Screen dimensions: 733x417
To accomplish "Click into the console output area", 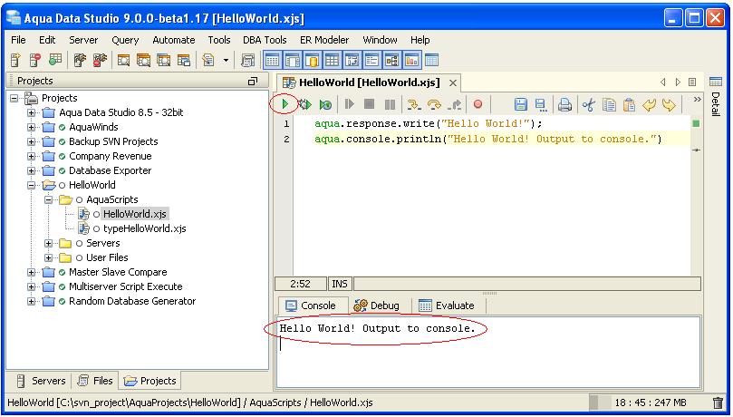I will 488,352.
